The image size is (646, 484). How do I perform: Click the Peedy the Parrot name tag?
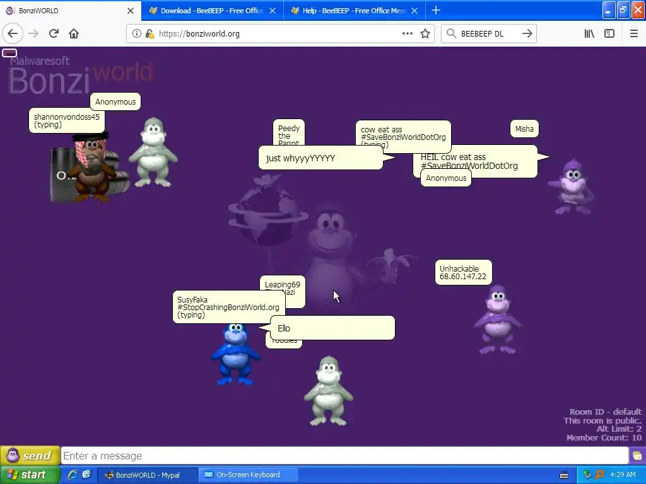pyautogui.click(x=289, y=132)
